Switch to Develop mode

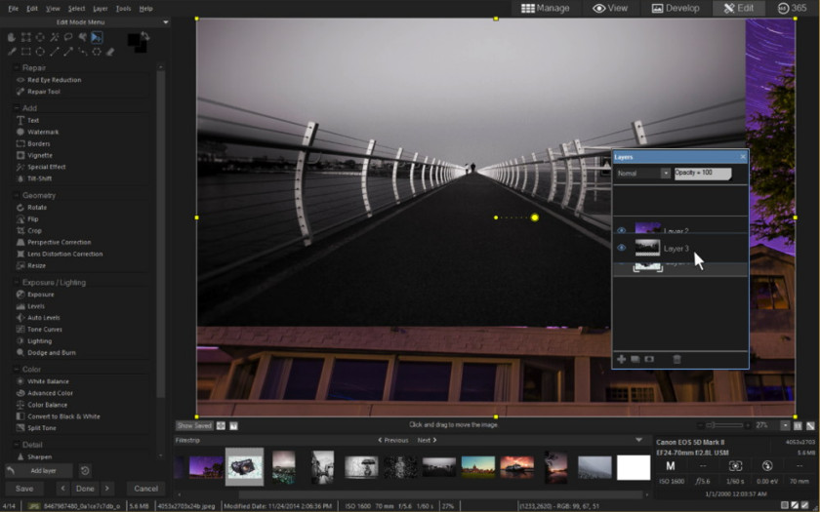point(676,9)
